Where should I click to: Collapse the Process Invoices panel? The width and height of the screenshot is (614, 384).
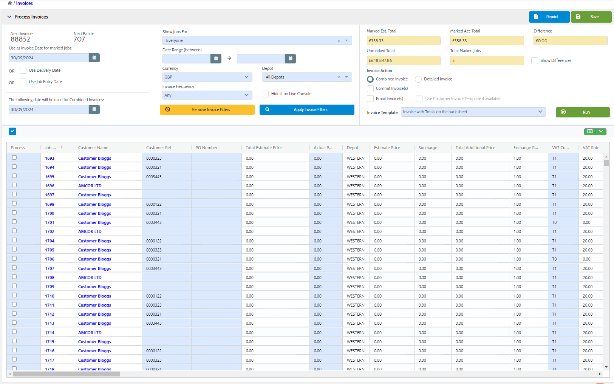click(9, 17)
